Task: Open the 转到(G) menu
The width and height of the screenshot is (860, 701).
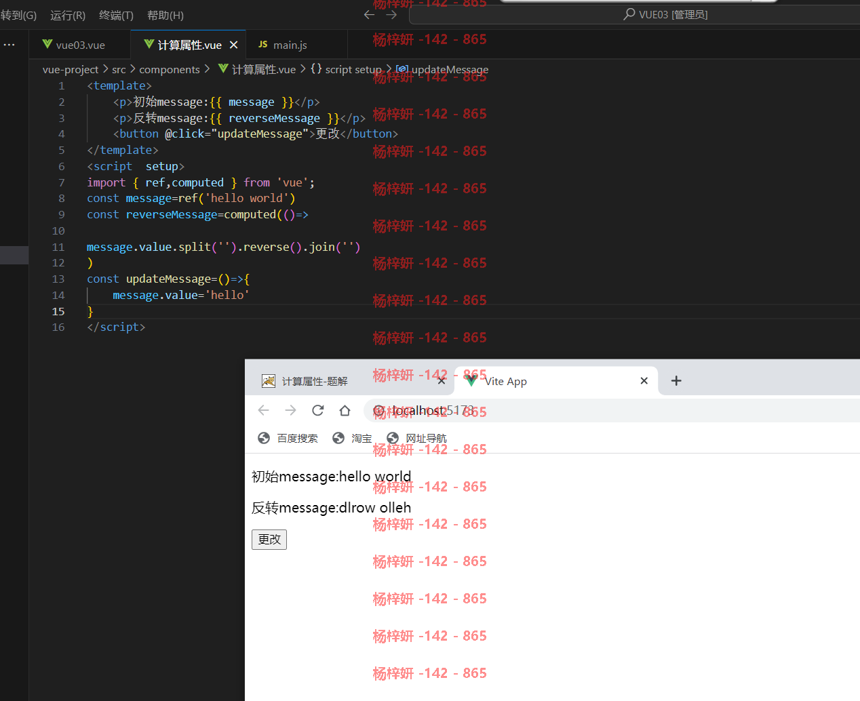Action: [x=18, y=15]
